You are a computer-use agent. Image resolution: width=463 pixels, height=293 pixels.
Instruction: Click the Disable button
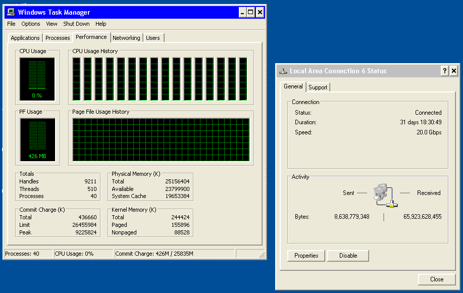pos(348,256)
